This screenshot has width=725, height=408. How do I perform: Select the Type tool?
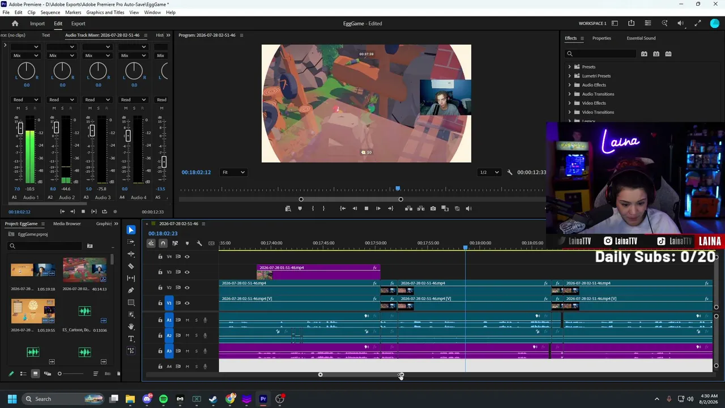pos(131,339)
